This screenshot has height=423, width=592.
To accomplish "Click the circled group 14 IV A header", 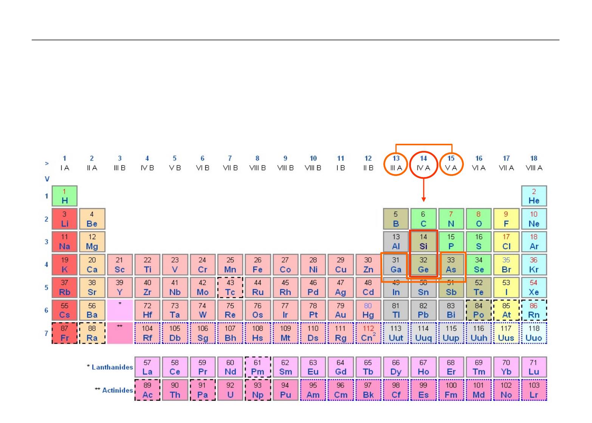I will (x=423, y=163).
